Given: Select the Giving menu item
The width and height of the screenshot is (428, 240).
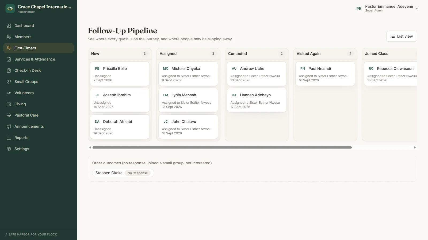Looking at the screenshot, I should click(x=39, y=104).
